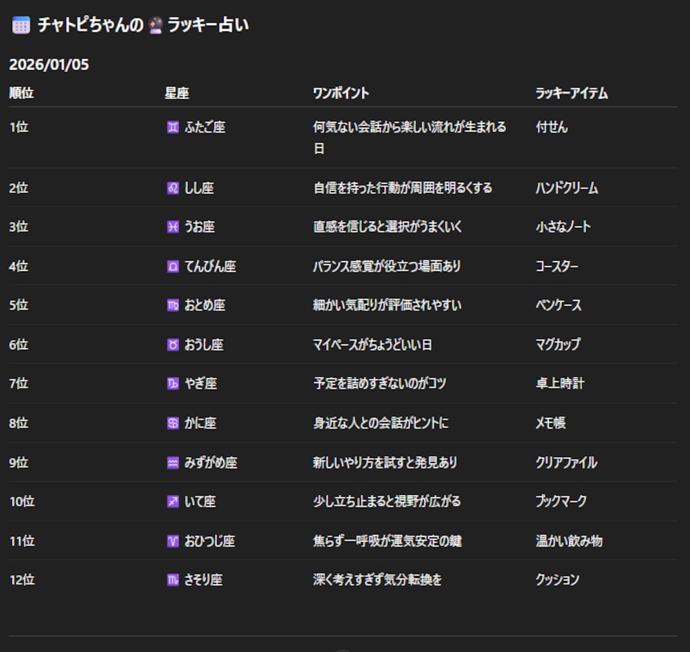This screenshot has height=652, width=690.
Task: Click the Leo symbol icon for しし座
Action: pyautogui.click(x=173, y=188)
